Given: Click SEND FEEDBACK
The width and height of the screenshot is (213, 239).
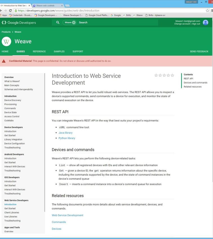Looking at the screenshot, I should coord(199,51).
